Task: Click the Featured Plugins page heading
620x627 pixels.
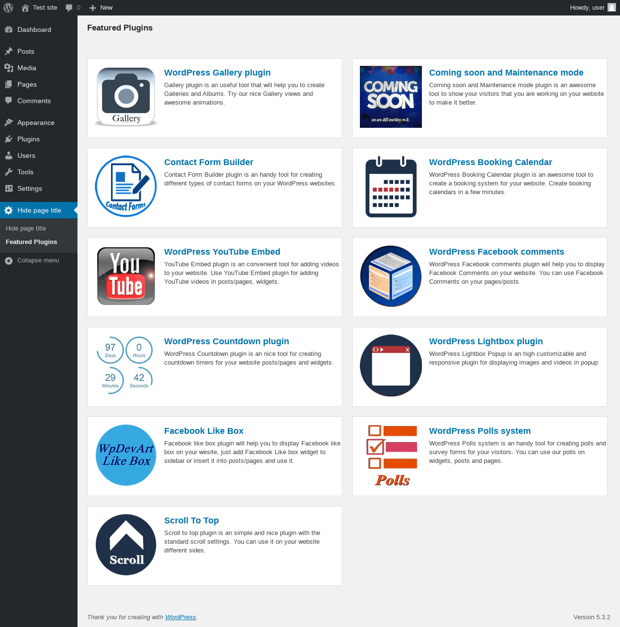Action: pyautogui.click(x=120, y=28)
